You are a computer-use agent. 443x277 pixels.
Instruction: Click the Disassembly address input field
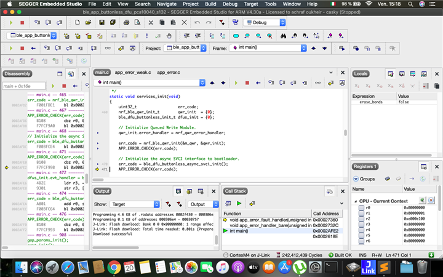[24, 86]
